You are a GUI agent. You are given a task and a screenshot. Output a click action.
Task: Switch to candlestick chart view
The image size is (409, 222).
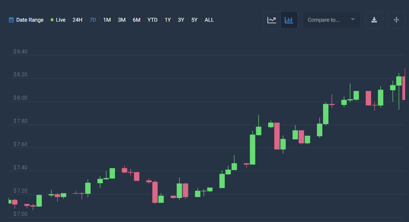click(x=289, y=20)
